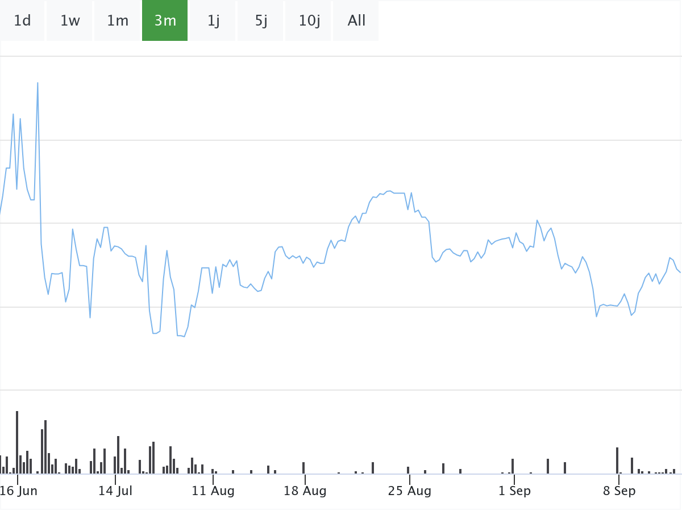Select the 8 Sep date label
The width and height of the screenshot is (682, 511).
[x=619, y=491]
